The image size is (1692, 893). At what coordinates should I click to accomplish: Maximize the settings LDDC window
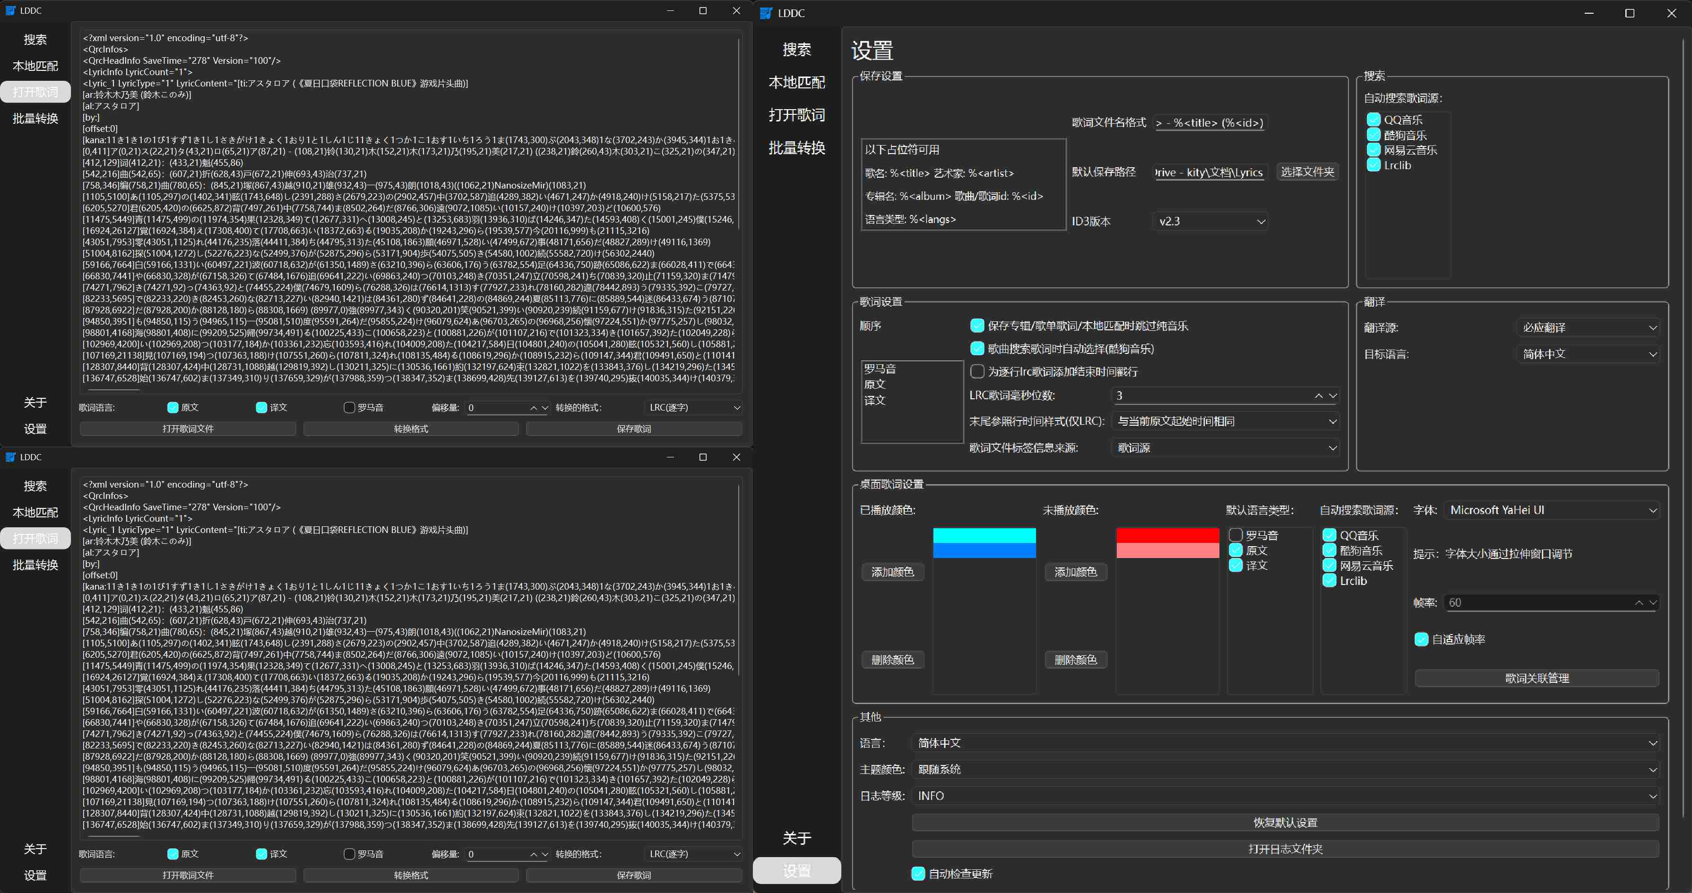coord(1629,13)
